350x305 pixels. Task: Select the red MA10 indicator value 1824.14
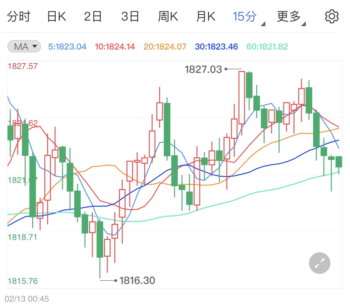coord(114,46)
